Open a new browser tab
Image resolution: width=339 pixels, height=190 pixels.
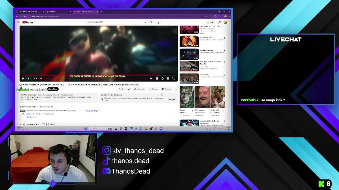(x=101, y=12)
